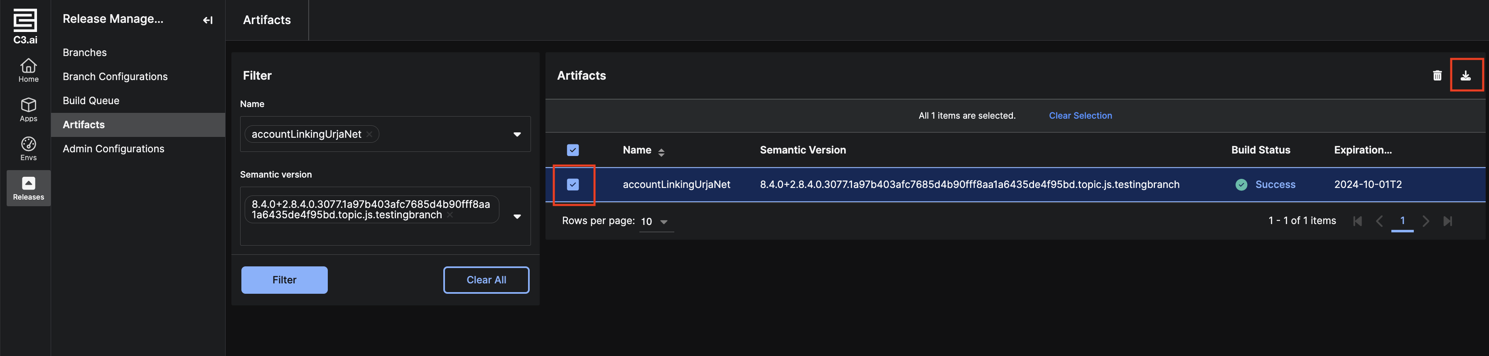Toggle the select-all checkbox in table header
Screen dimensions: 1489x356
pos(572,150)
